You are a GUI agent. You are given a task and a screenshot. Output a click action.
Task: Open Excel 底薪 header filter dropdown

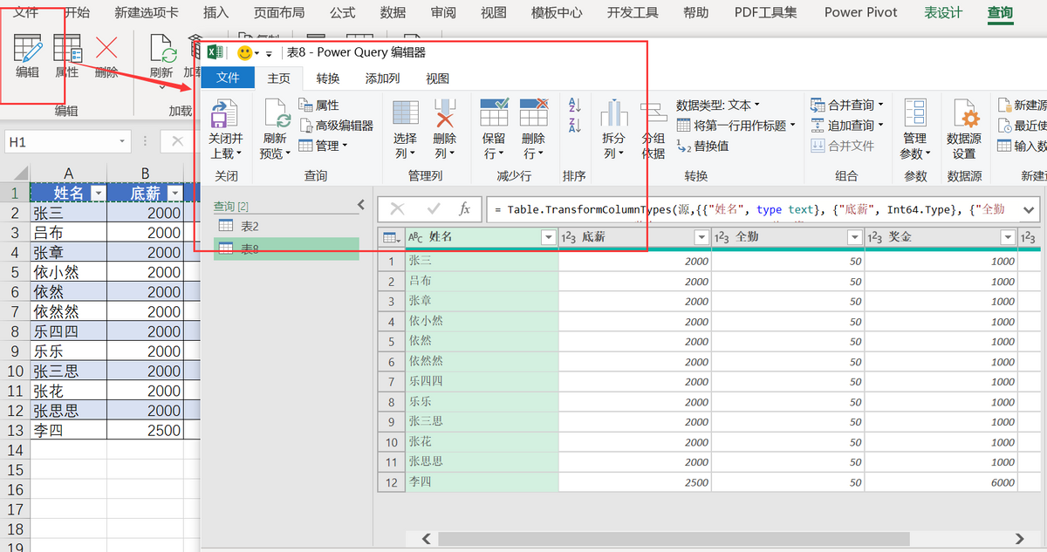[x=174, y=194]
